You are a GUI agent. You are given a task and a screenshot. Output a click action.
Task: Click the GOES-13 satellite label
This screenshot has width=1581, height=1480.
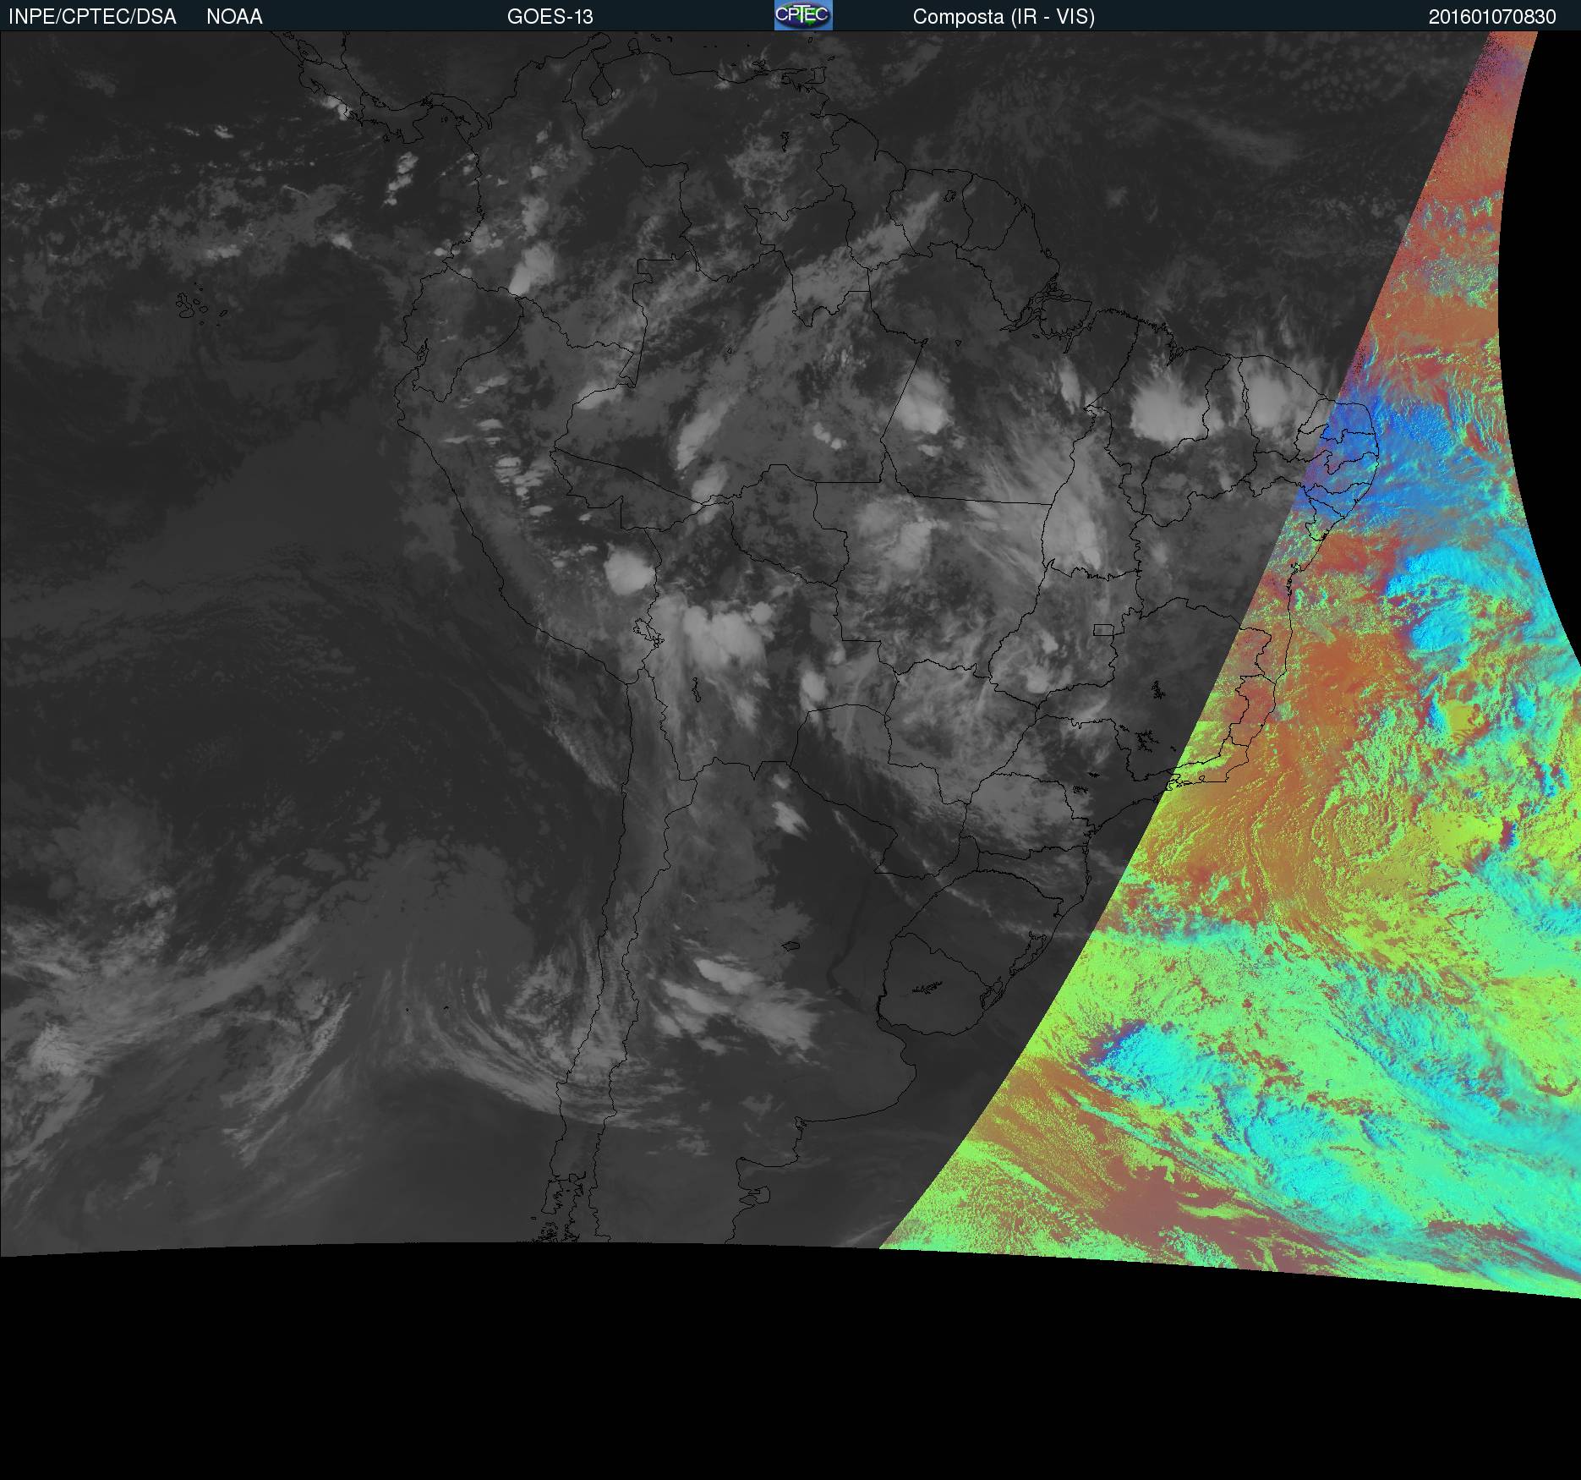coord(550,17)
